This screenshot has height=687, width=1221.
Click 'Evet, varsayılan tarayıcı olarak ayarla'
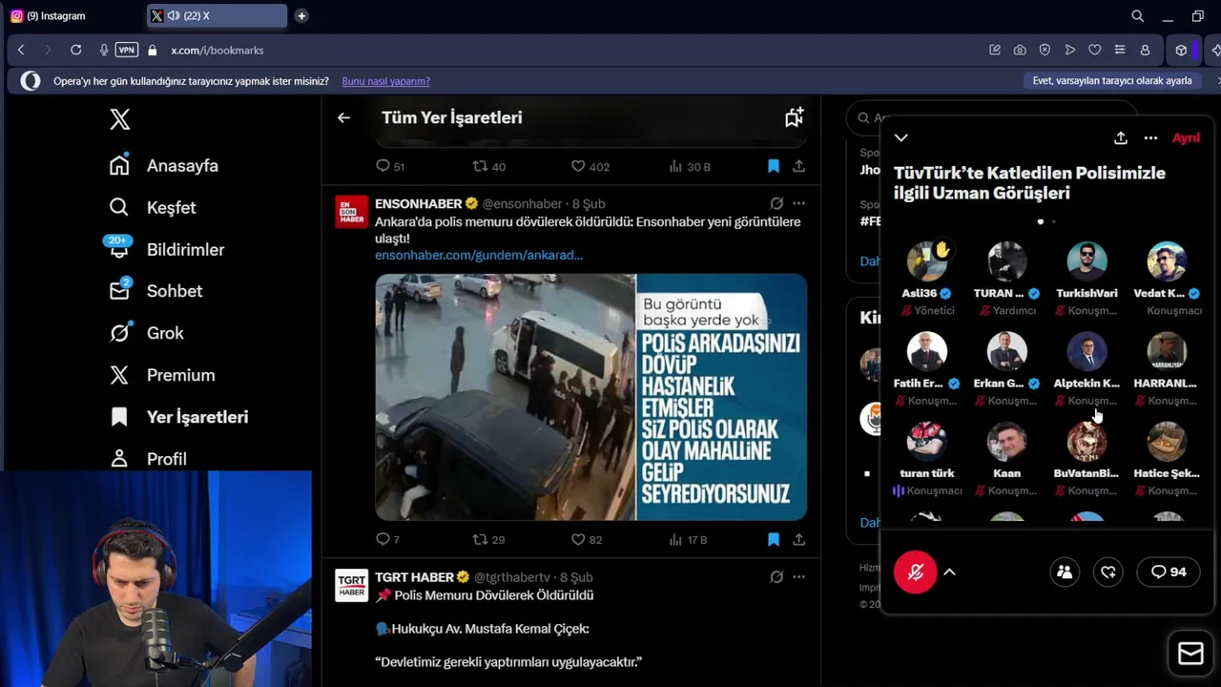[x=1112, y=81]
